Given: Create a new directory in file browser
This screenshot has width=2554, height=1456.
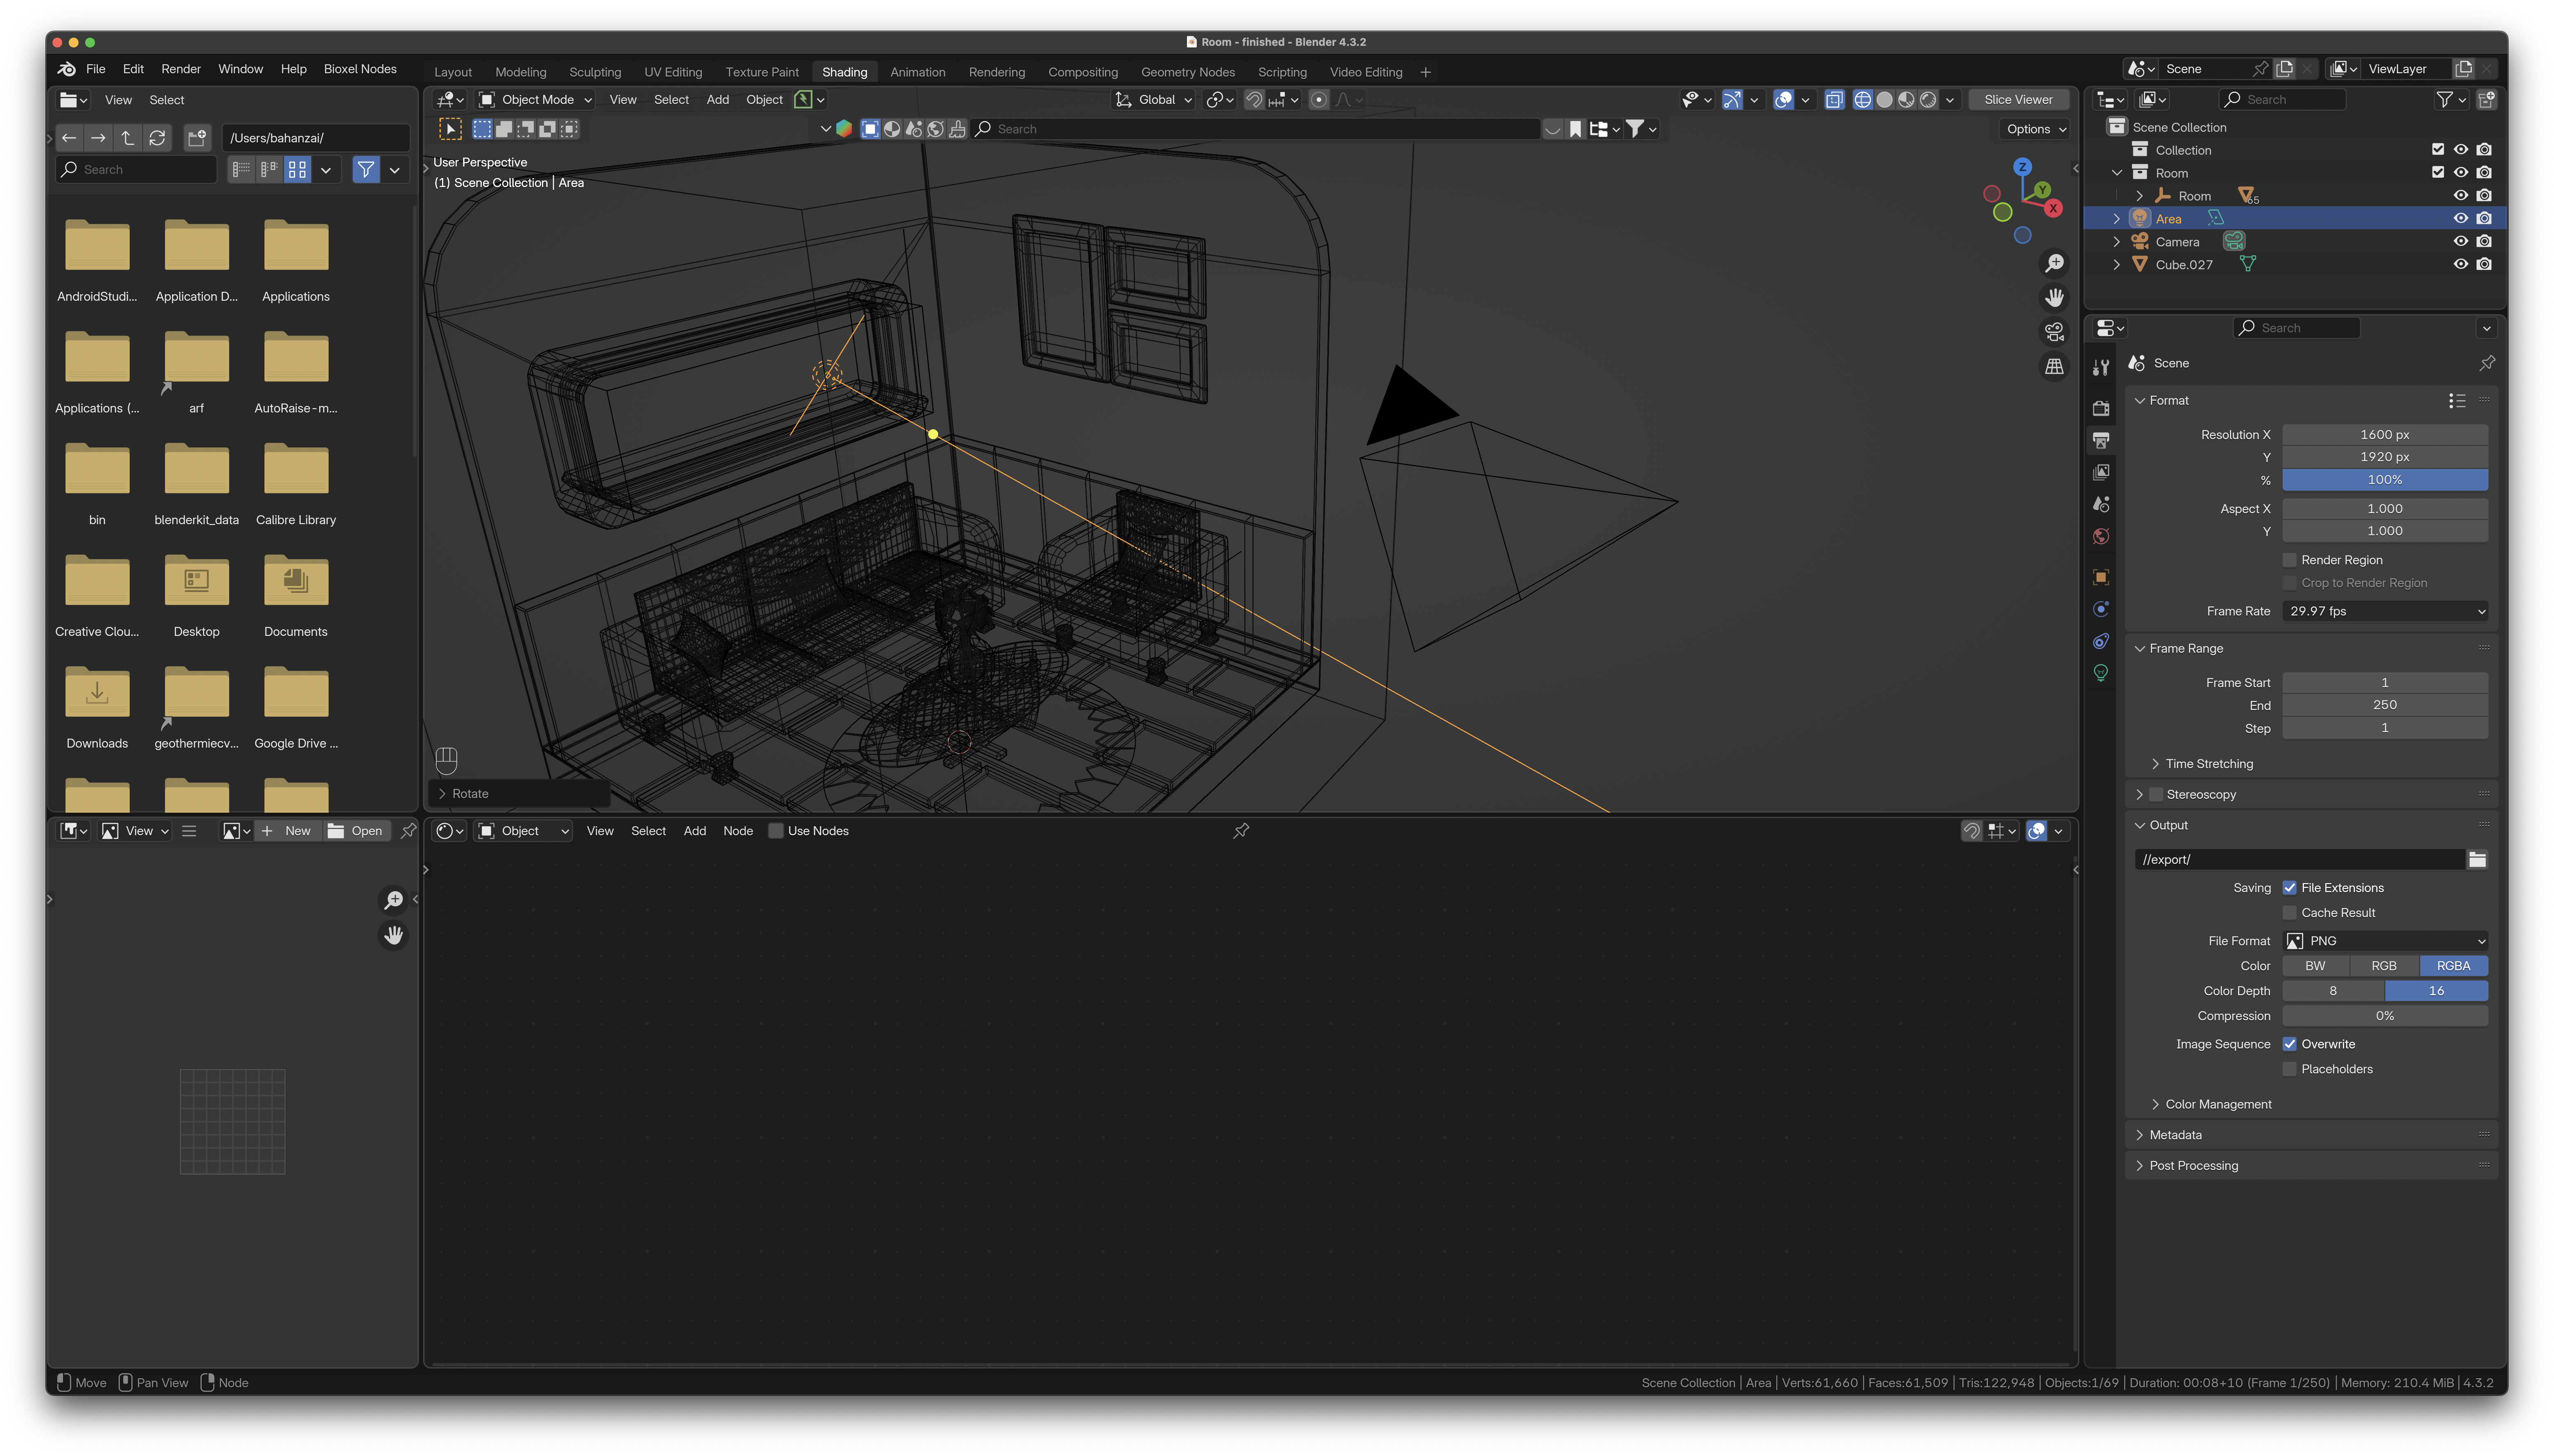Looking at the screenshot, I should point(197,138).
